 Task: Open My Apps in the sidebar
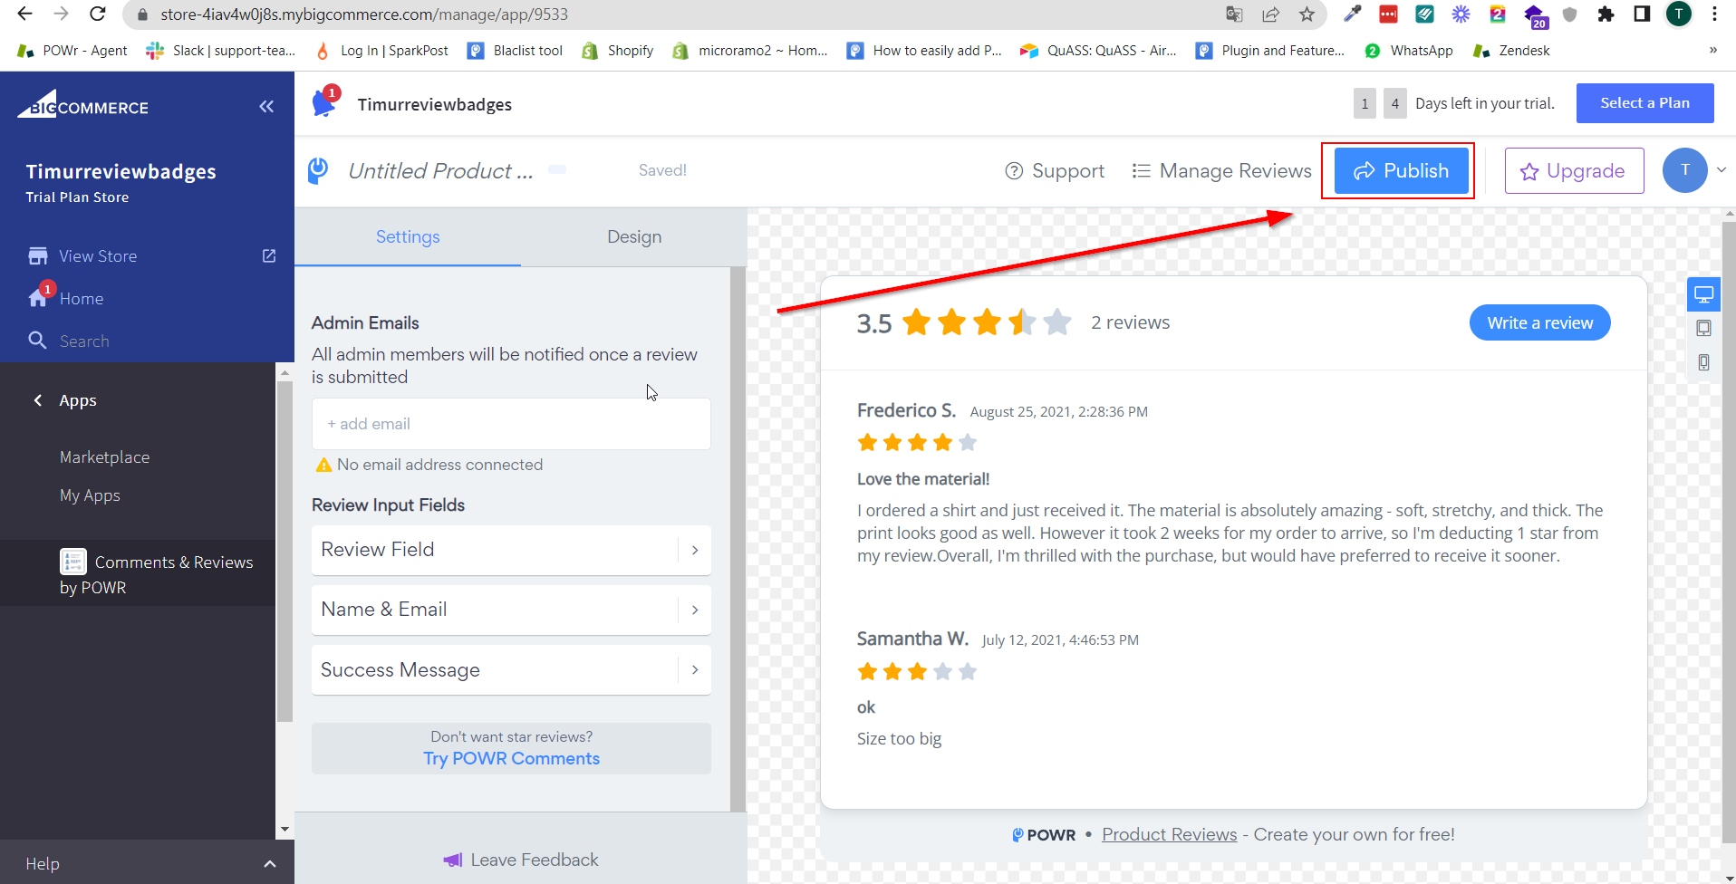tap(90, 495)
